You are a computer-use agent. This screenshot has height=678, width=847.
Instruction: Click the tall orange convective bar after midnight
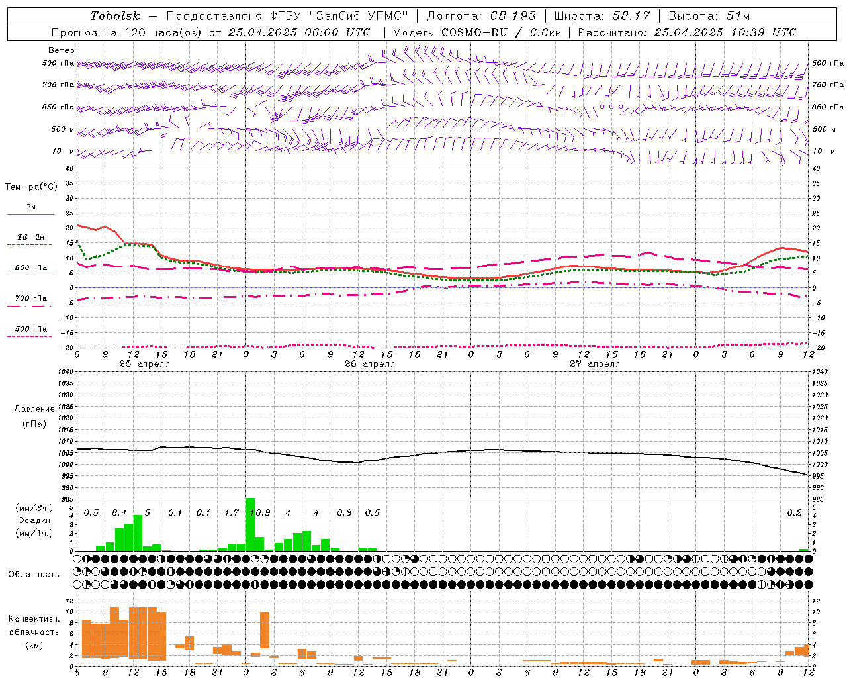click(x=265, y=630)
